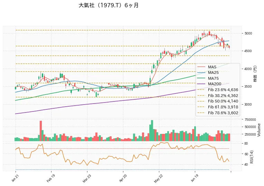This screenshot has height=186, width=264.
Task: Click the Jan 21 date label
Action: tap(15, 178)
